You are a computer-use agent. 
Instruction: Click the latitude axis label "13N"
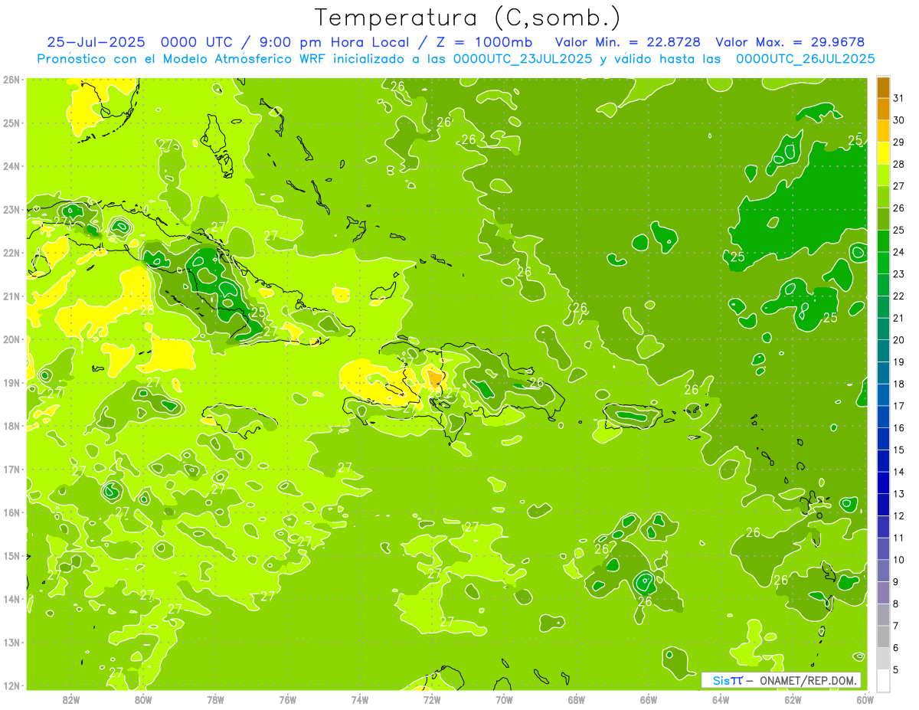[11, 643]
